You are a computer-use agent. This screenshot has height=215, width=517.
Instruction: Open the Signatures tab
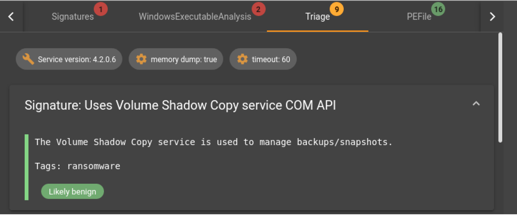73,17
